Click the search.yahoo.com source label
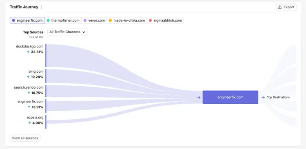The height and width of the screenshot is (149, 306). (29, 87)
